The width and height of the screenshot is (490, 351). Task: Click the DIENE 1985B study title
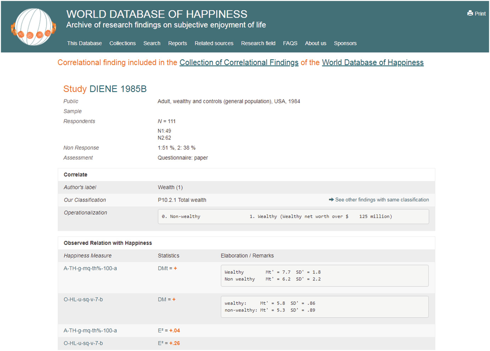118,89
